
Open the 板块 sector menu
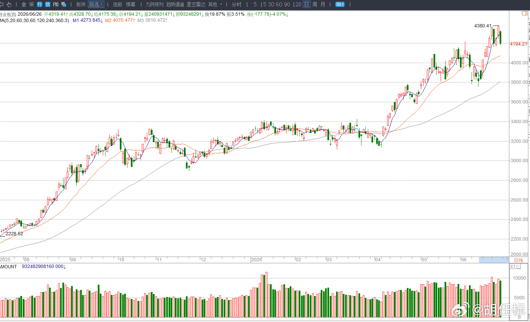(81, 4)
